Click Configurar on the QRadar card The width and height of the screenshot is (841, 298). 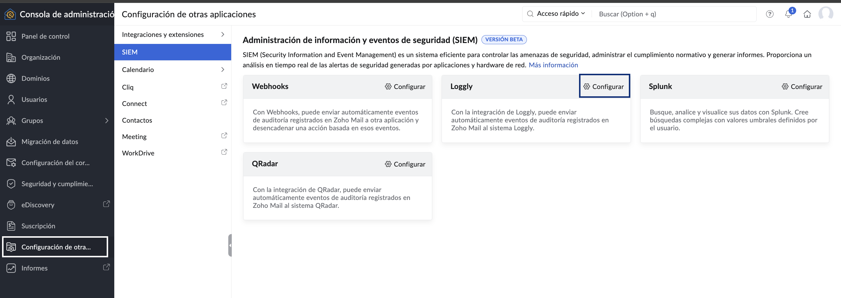[x=405, y=164]
